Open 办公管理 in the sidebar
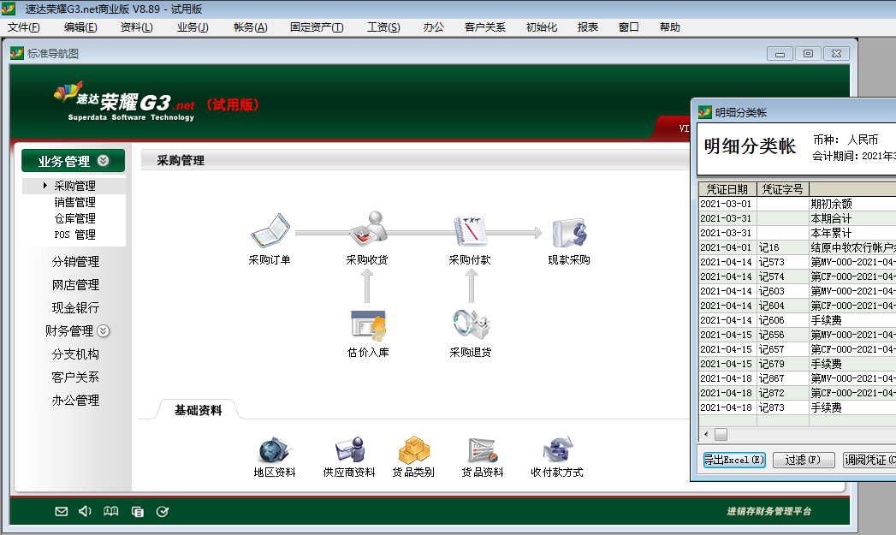Screen dimensions: 896x535 tap(75, 400)
